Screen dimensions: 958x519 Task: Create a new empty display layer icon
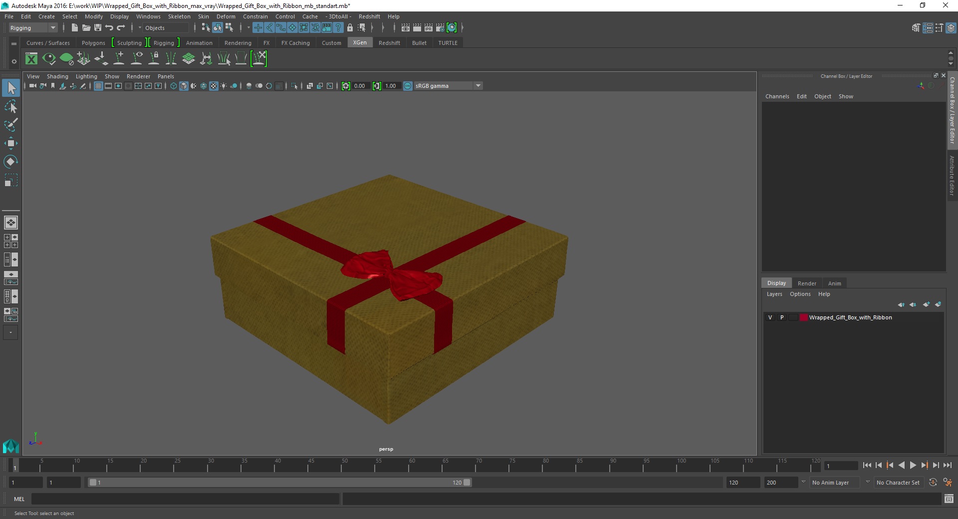926,304
